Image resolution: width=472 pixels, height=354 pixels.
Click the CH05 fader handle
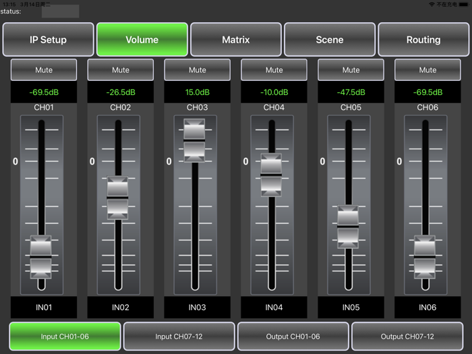click(348, 227)
